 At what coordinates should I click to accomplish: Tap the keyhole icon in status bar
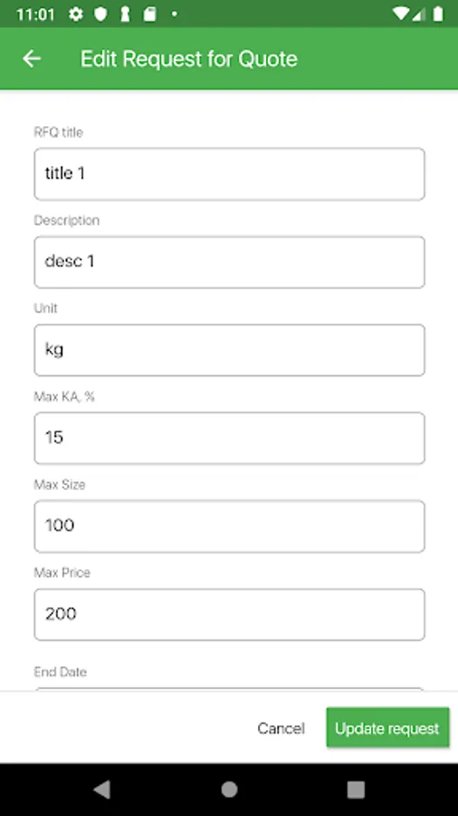pos(125,14)
